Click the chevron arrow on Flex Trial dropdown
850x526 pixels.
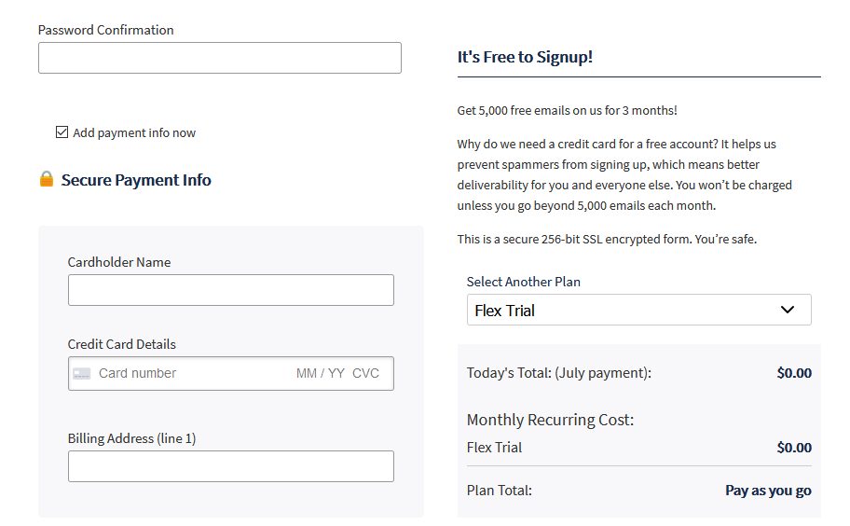click(788, 310)
